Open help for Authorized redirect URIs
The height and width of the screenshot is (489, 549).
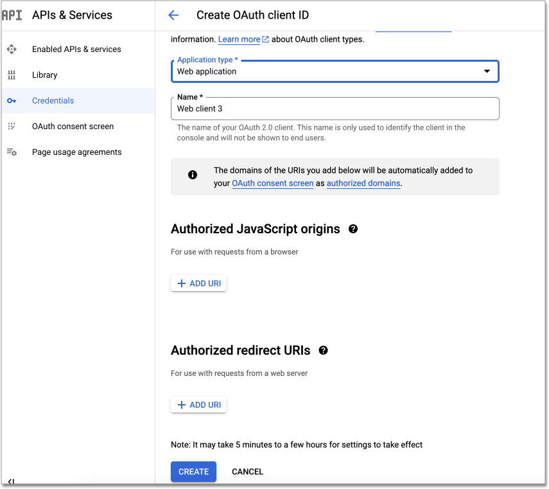pyautogui.click(x=323, y=350)
